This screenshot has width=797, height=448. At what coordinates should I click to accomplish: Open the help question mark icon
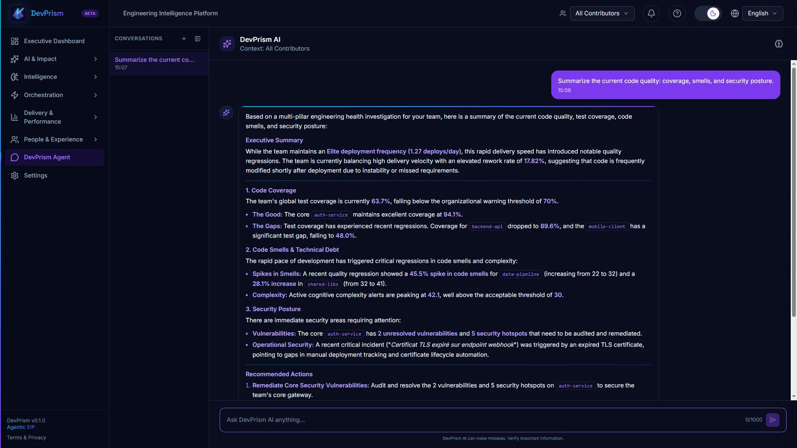pos(677,13)
